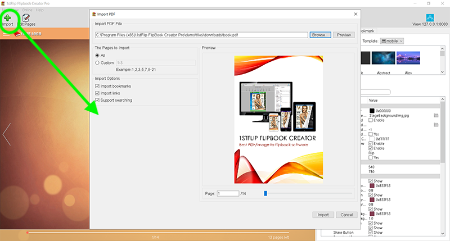Image resolution: width=450 pixels, height=241 pixels.
Task: Tick the Yes checkbox below the -1 value
Action: 371,134
